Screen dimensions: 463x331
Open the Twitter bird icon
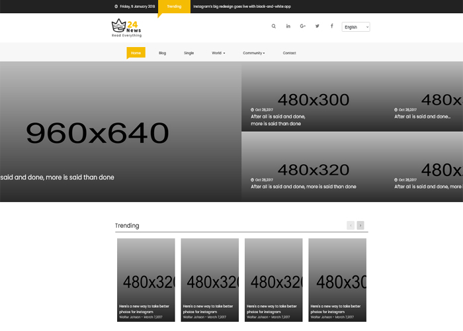click(317, 26)
